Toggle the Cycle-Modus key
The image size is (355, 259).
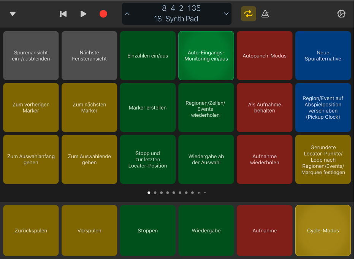(x=323, y=230)
